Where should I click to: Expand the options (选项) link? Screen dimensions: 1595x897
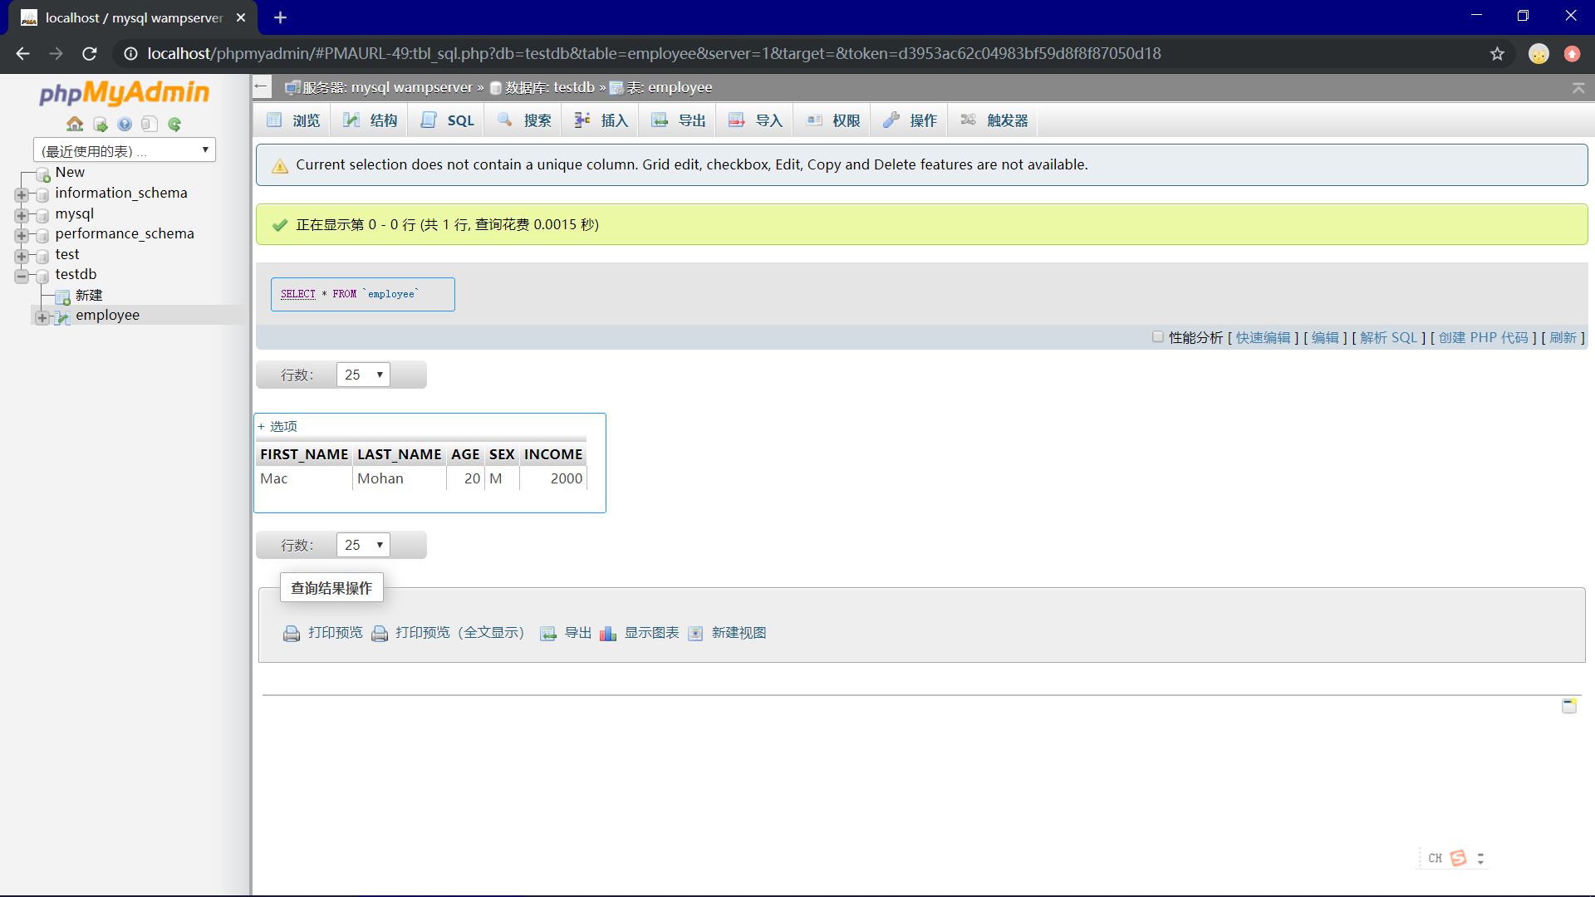point(278,426)
